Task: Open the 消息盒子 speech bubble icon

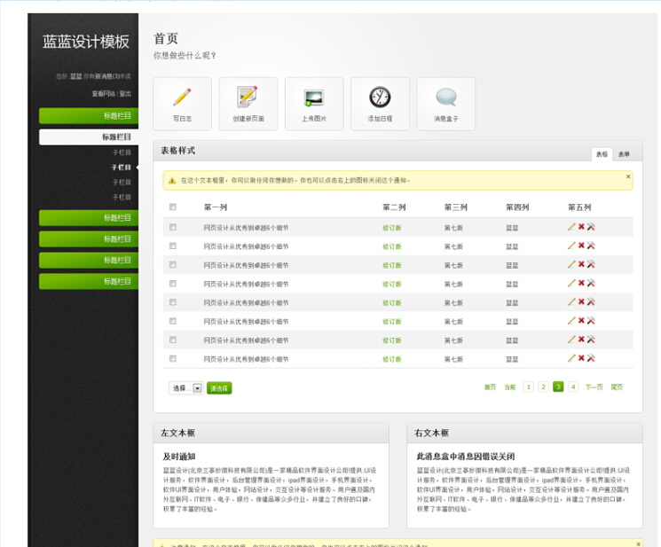Action: point(445,98)
